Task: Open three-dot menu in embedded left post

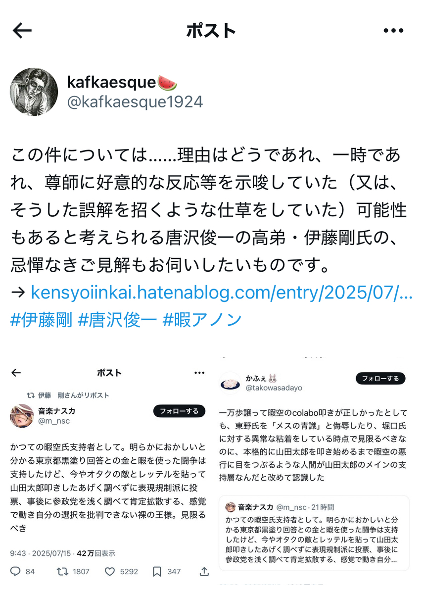Action: 199,373
